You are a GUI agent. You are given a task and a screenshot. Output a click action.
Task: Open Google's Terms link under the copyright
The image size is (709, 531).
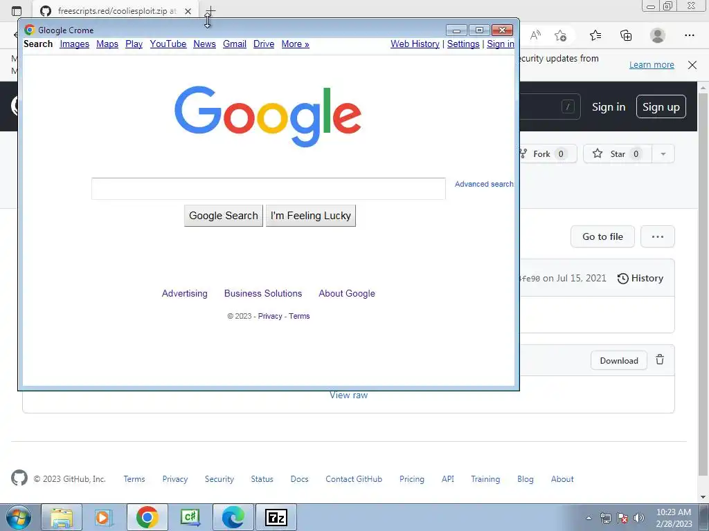[x=299, y=316]
